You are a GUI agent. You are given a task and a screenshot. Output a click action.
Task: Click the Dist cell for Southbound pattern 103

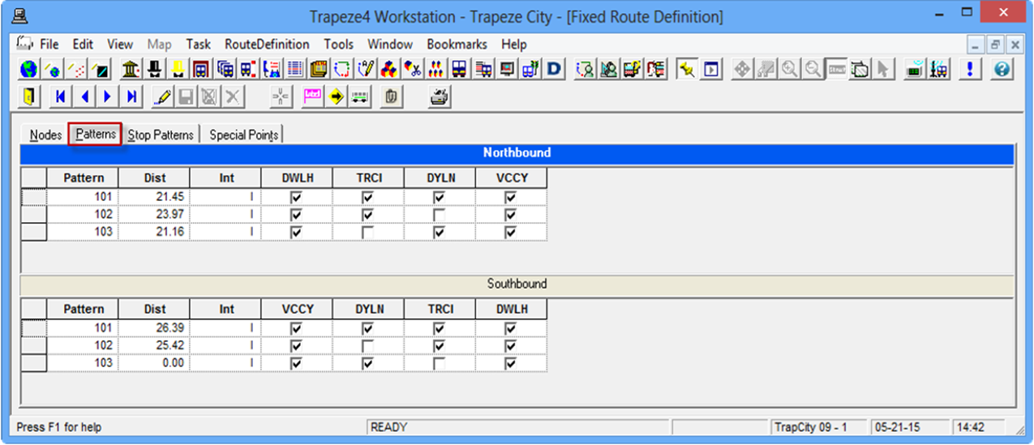(154, 364)
